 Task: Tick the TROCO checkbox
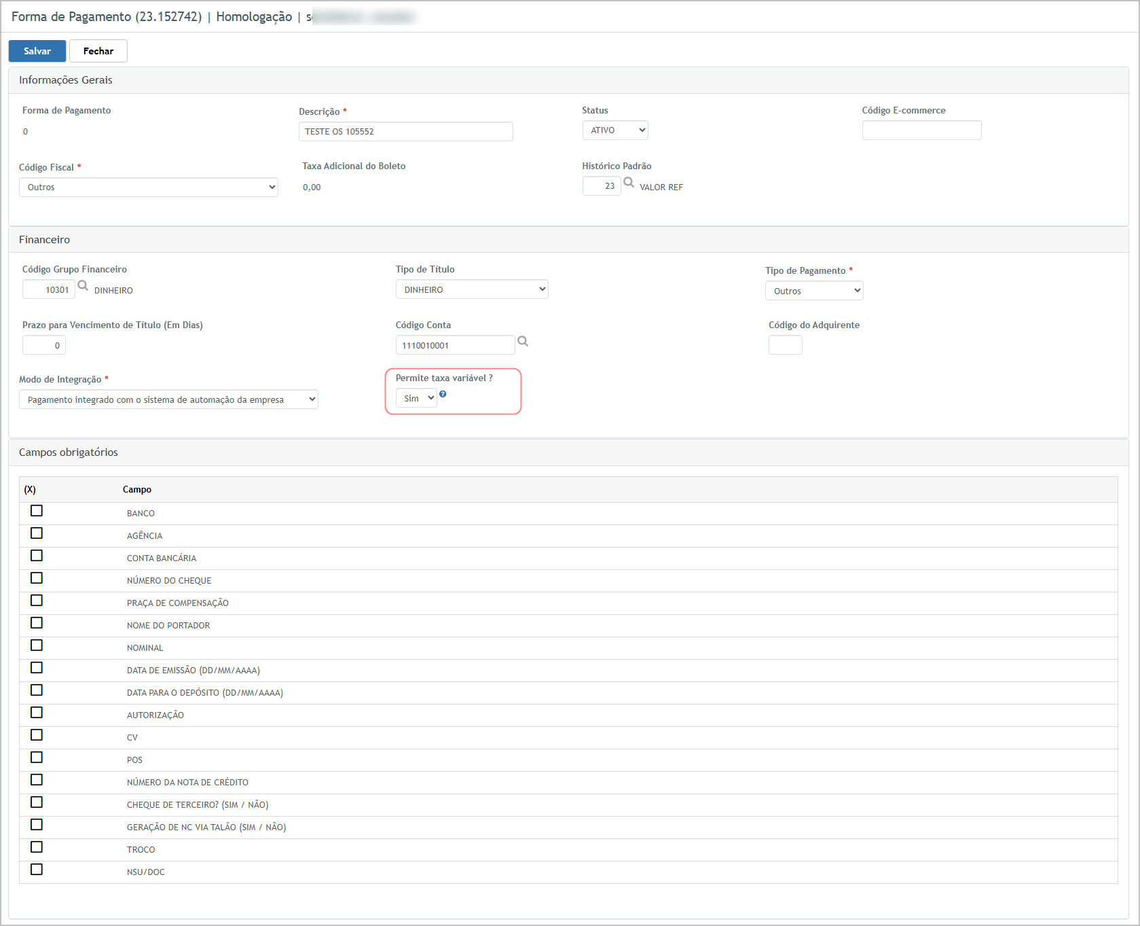tap(37, 847)
